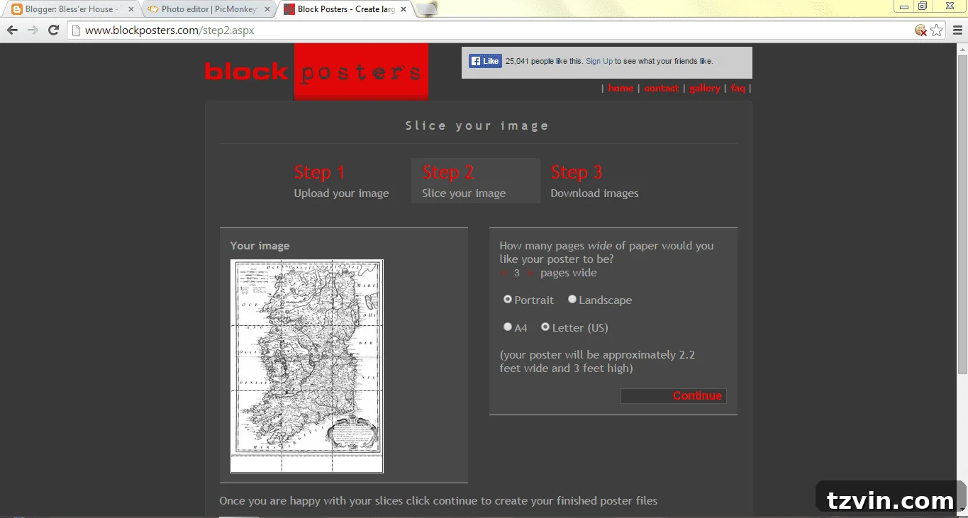Click the Block Posters tab favicon
Image resolution: width=968 pixels, height=518 pixels.
click(289, 9)
